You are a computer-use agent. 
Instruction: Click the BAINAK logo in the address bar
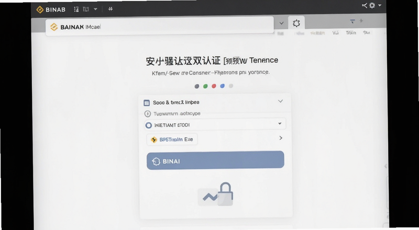pyautogui.click(x=54, y=27)
